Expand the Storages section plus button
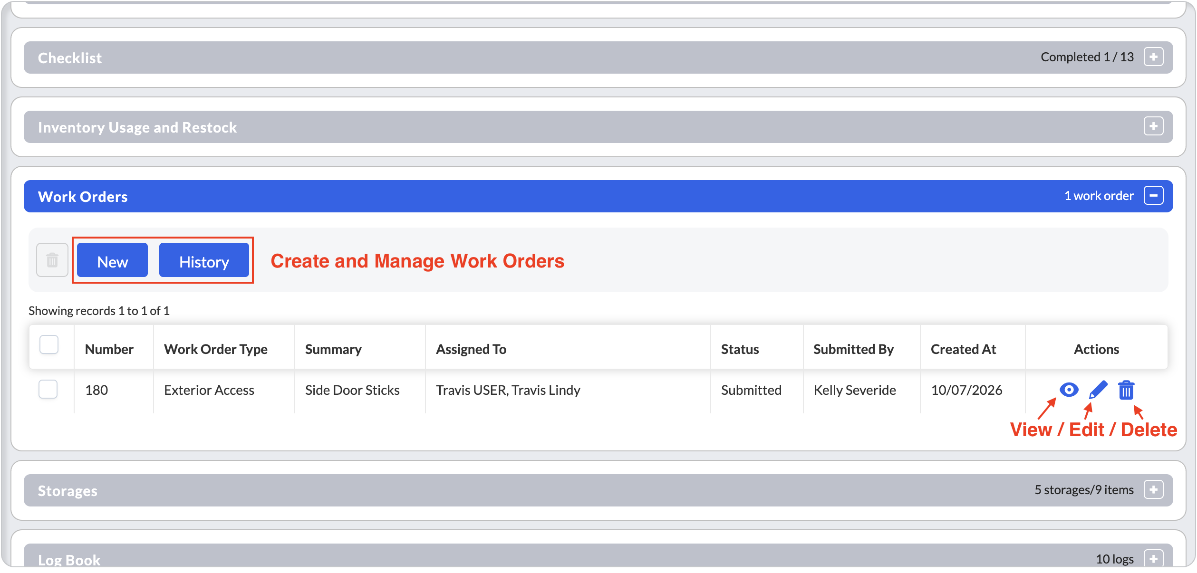Screen dimensions: 1197x573 coord(1153,490)
